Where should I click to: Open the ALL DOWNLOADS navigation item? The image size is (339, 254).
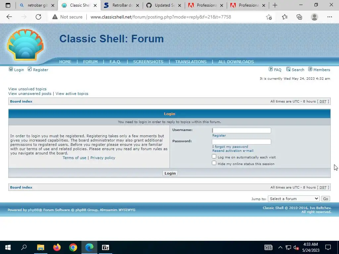click(x=236, y=62)
